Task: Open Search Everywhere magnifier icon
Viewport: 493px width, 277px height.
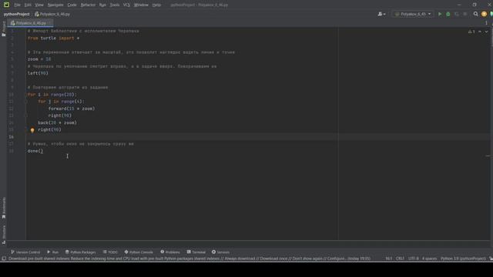Action: (x=476, y=14)
